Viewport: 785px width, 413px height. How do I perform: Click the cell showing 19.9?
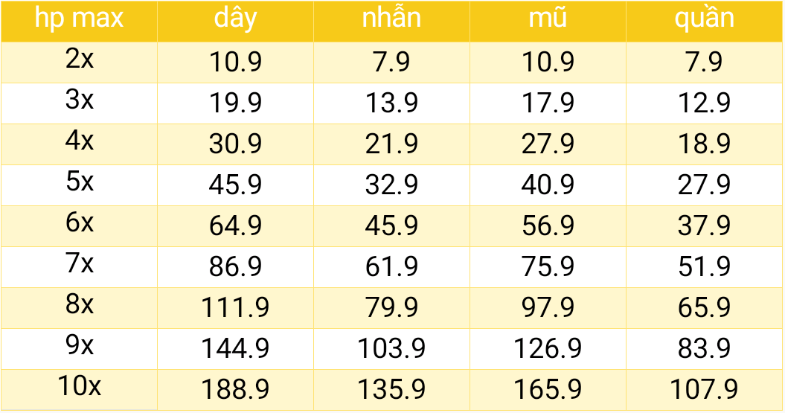(x=235, y=103)
